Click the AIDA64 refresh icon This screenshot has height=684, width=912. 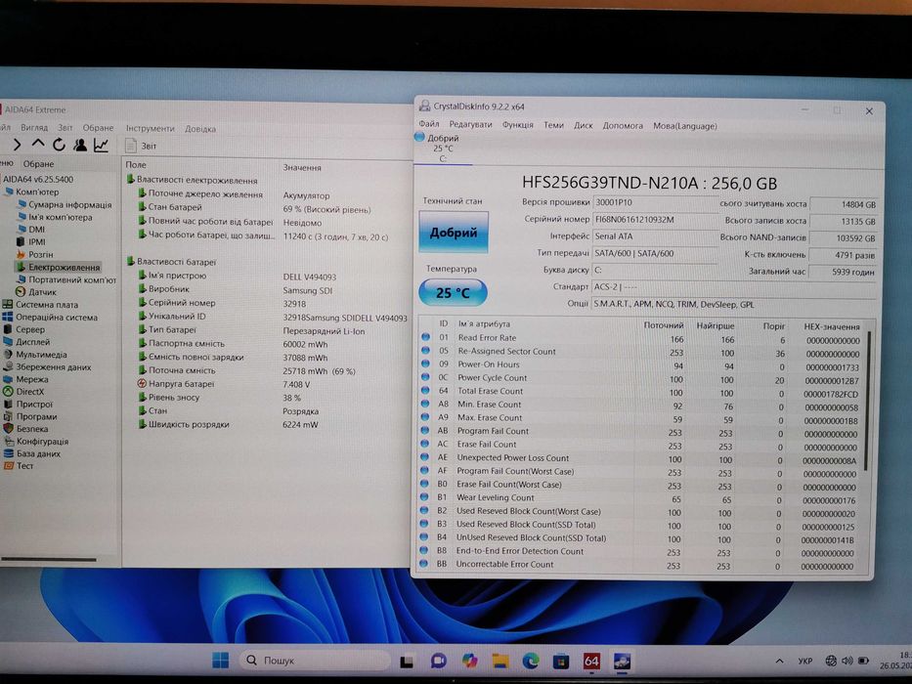tap(59, 145)
